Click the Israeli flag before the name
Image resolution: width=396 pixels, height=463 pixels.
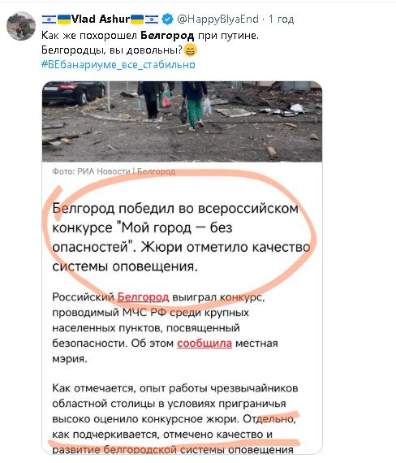[49, 19]
